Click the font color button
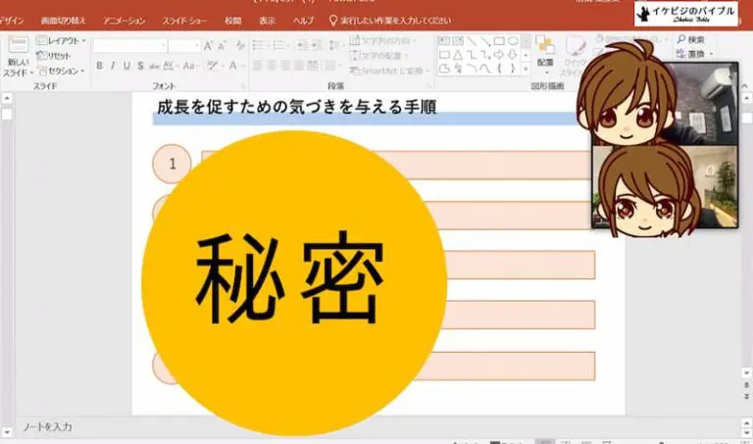 coord(233,66)
